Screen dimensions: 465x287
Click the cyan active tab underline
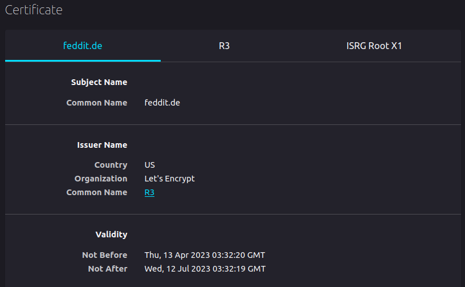(83, 61)
